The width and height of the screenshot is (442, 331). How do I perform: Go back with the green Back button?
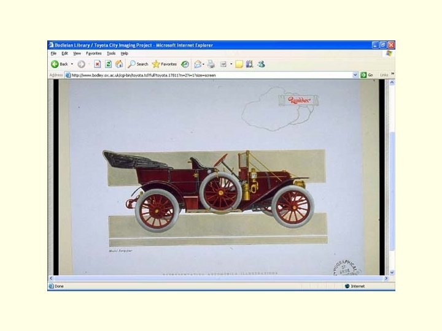pyautogui.click(x=60, y=64)
